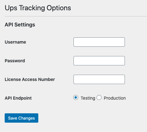Choose the Production radio button
Viewport: 147px width, 132px height.
(99, 97)
